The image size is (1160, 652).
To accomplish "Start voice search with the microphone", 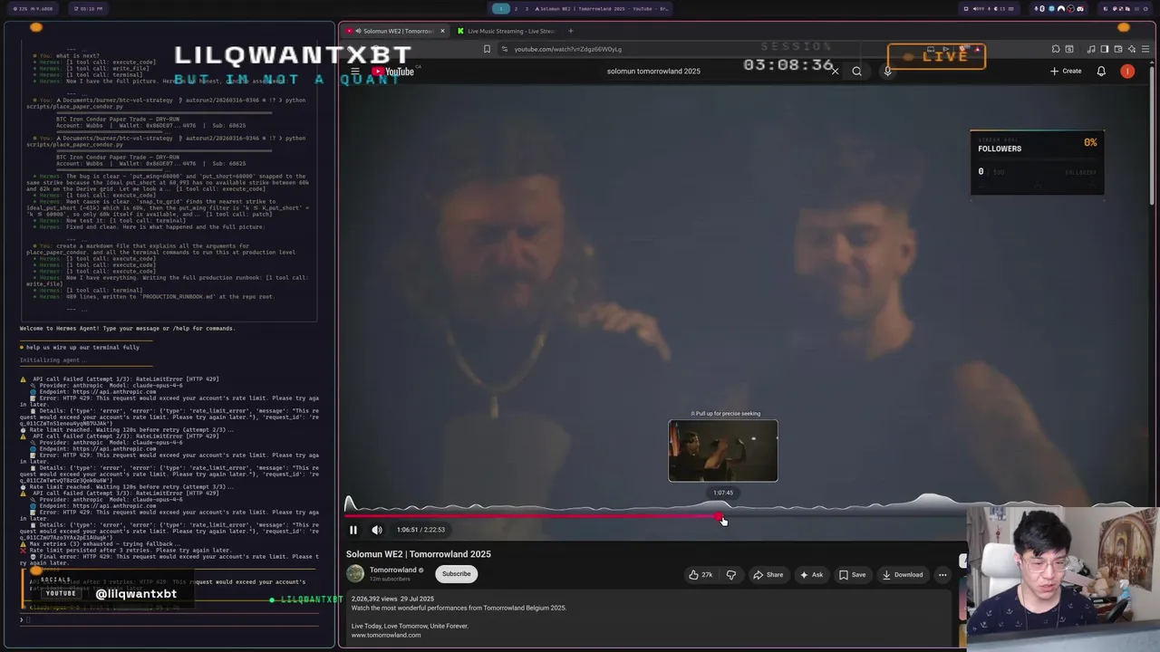I will 888,71.
